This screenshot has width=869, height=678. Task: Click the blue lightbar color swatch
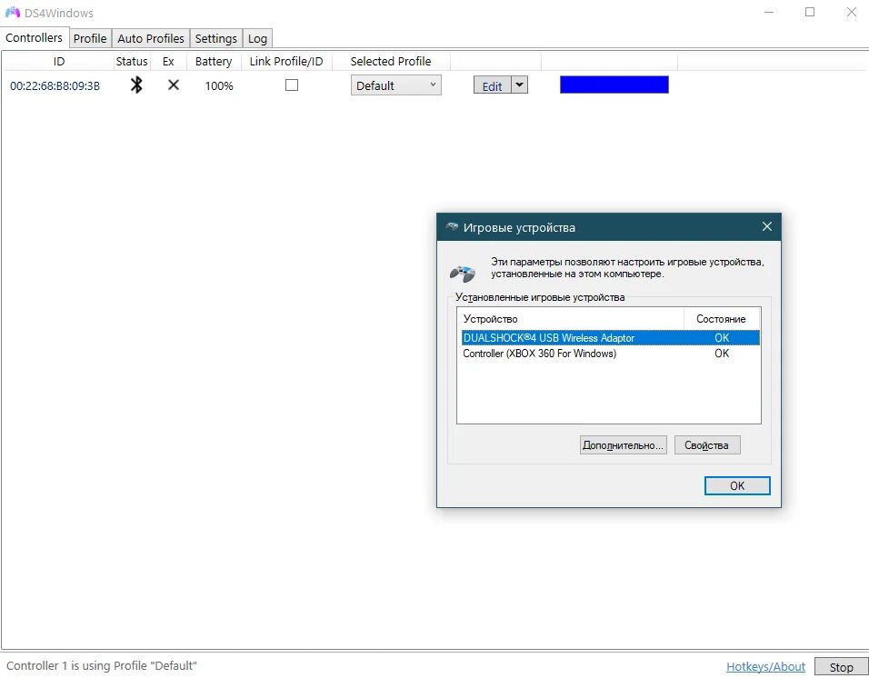[x=614, y=85]
